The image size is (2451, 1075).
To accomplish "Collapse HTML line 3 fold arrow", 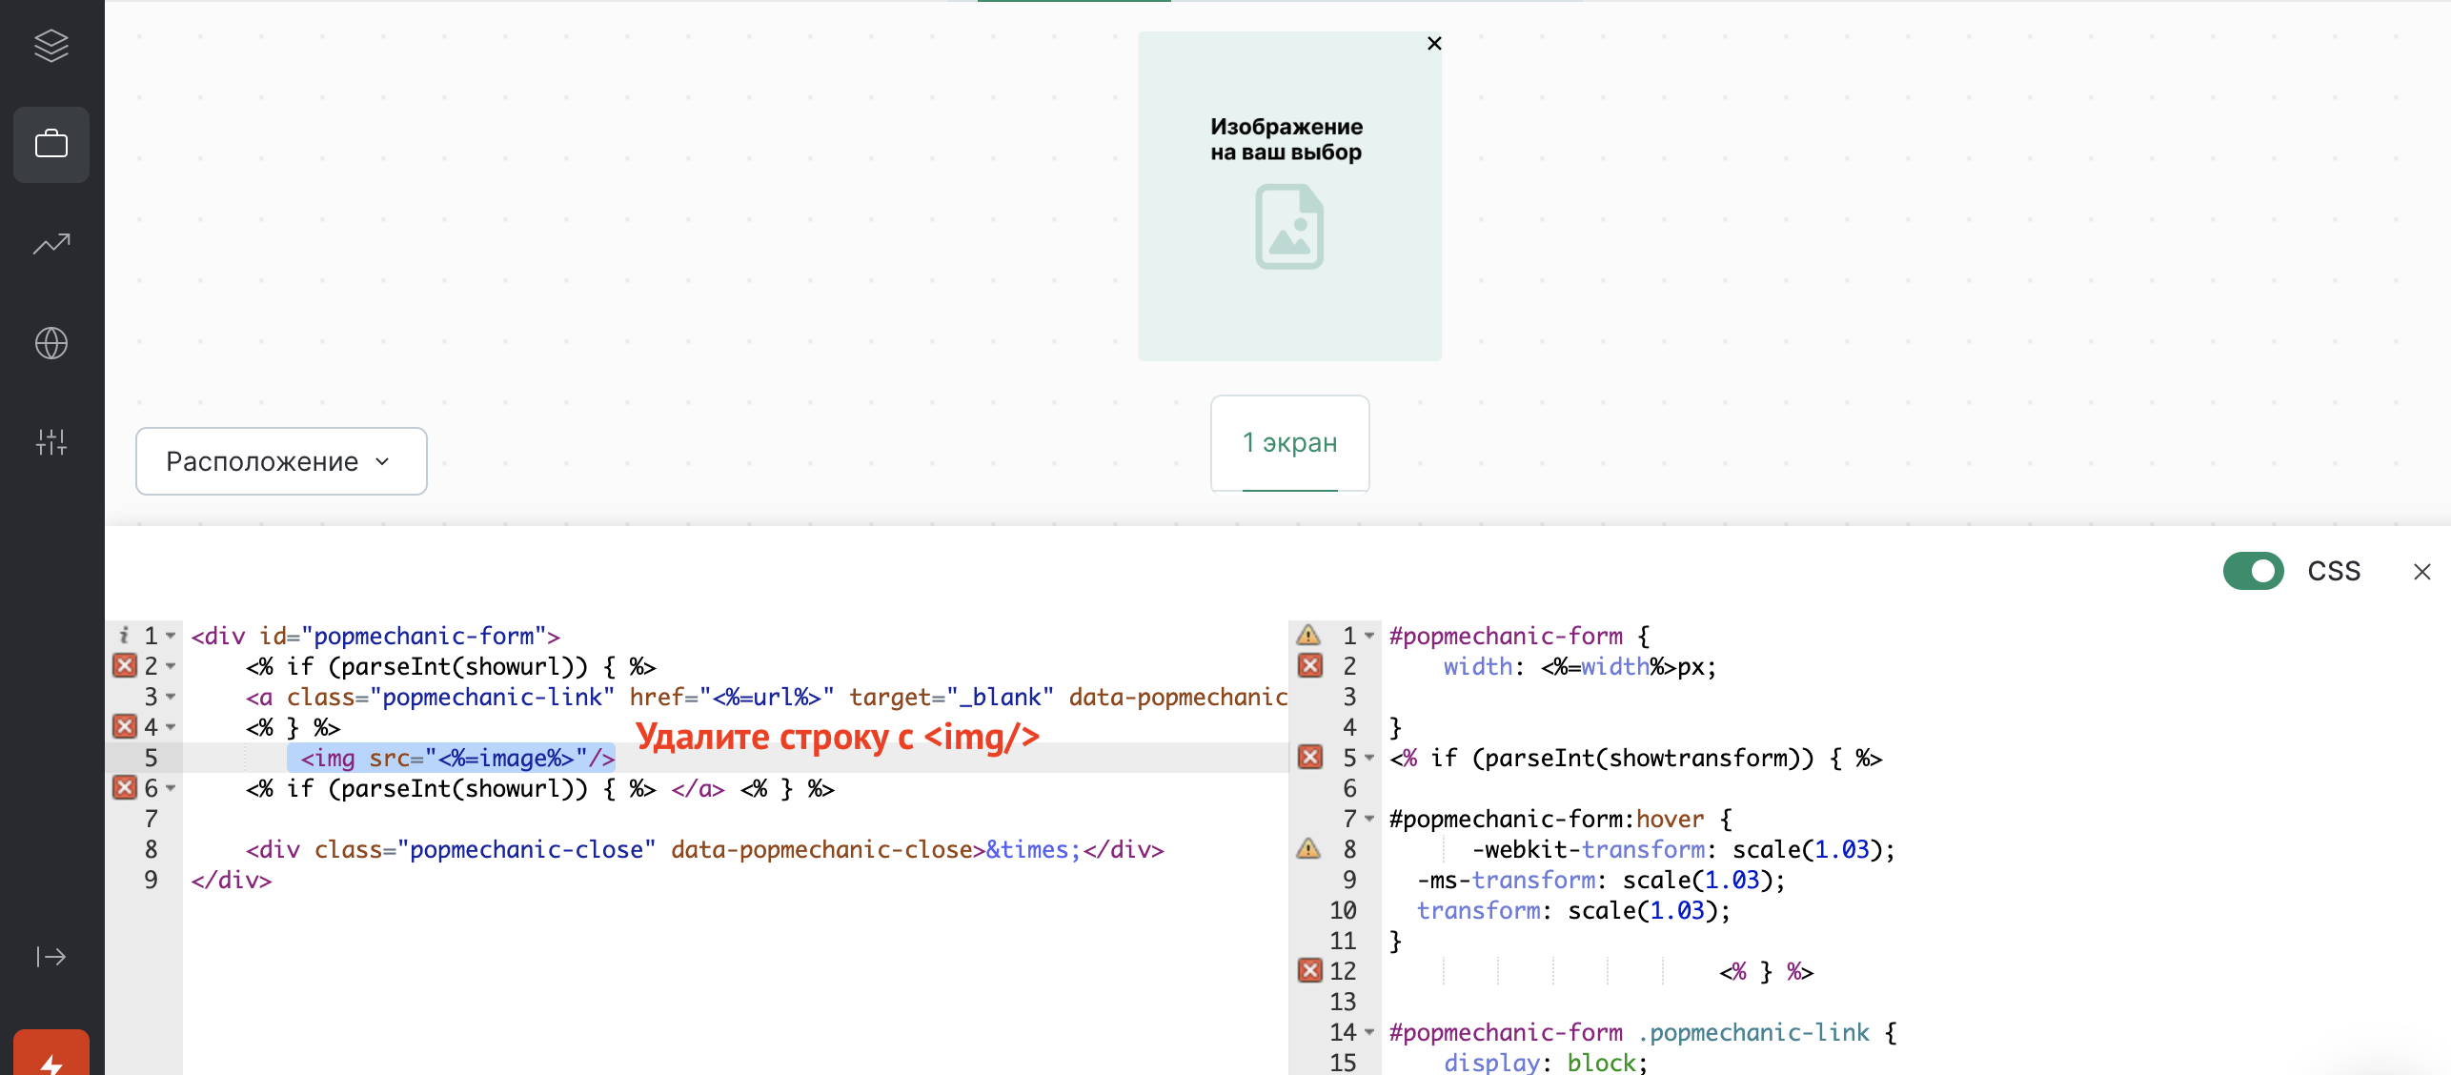I will click(171, 697).
